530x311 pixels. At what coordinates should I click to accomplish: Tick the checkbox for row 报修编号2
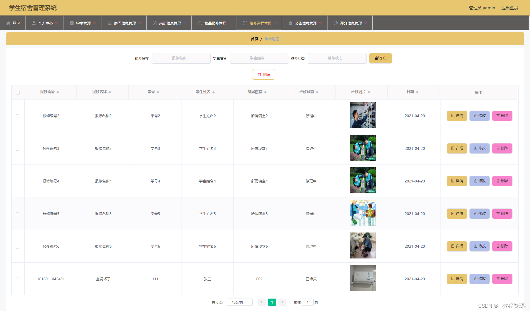point(18,116)
